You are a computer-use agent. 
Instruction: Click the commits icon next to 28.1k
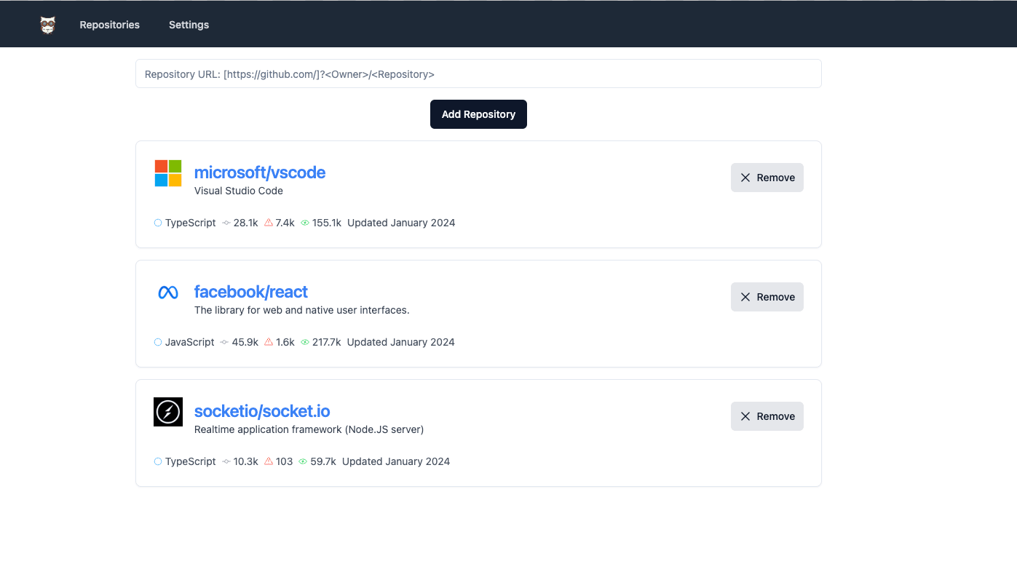(x=226, y=223)
